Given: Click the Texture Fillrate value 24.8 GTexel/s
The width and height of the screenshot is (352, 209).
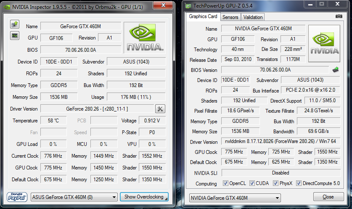Looking at the screenshot, I should coord(318,111).
